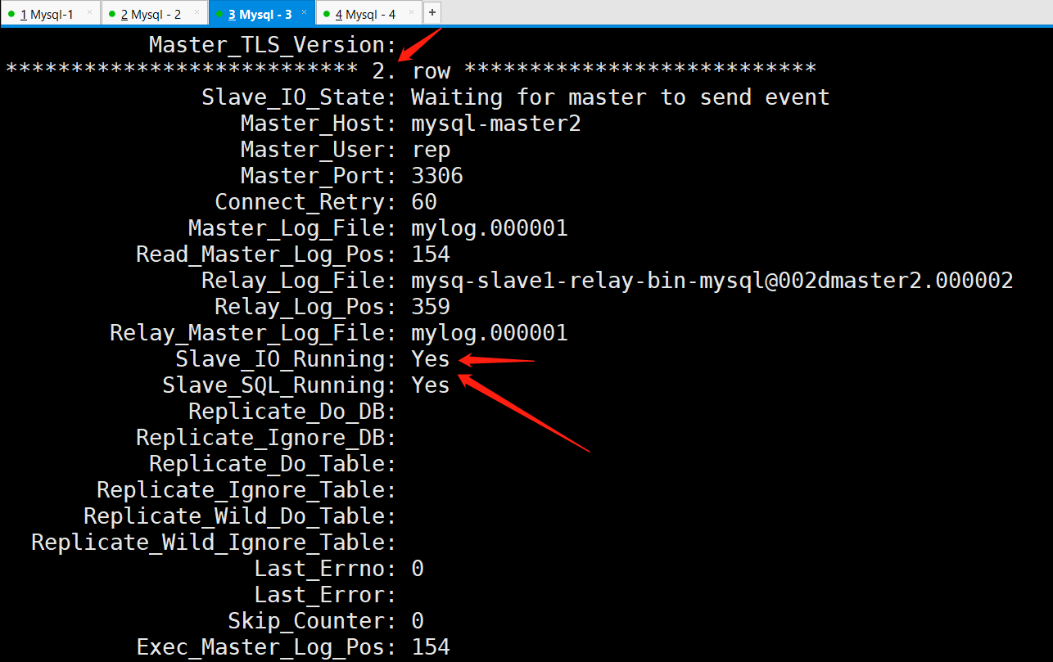Switch to the Mysql - 4 tab
The width and height of the screenshot is (1053, 662).
tap(368, 13)
